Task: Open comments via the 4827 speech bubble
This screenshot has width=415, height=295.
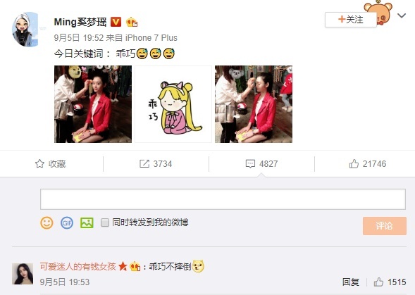Action: (250, 164)
